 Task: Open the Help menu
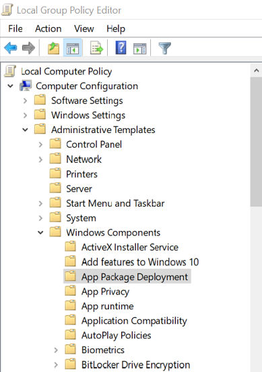click(x=116, y=29)
